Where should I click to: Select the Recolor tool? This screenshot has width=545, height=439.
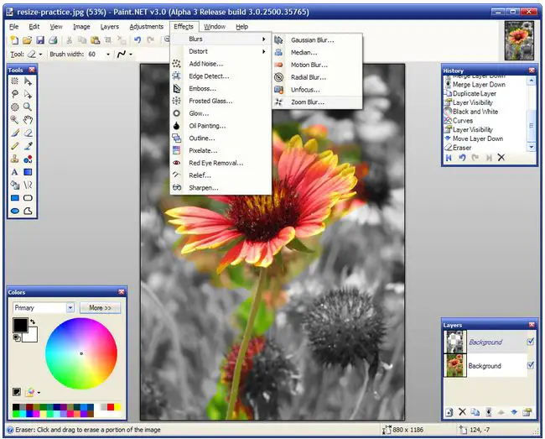coord(28,159)
